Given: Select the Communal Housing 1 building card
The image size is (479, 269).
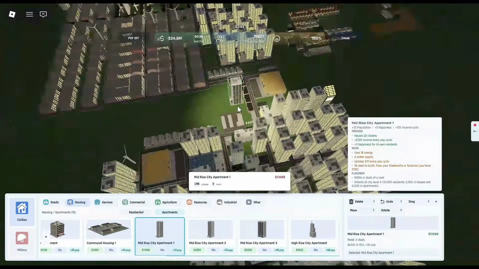Looking at the screenshot, I should tap(109, 236).
